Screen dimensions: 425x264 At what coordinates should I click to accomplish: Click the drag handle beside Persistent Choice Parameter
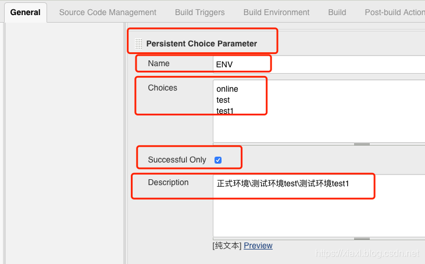pyautogui.click(x=138, y=44)
